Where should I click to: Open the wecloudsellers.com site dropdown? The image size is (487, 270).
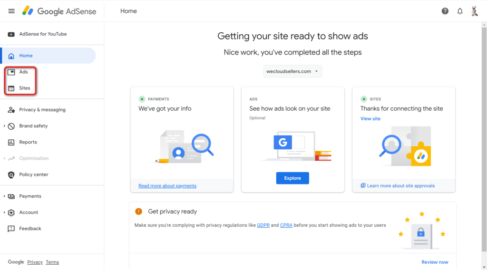[x=292, y=71]
